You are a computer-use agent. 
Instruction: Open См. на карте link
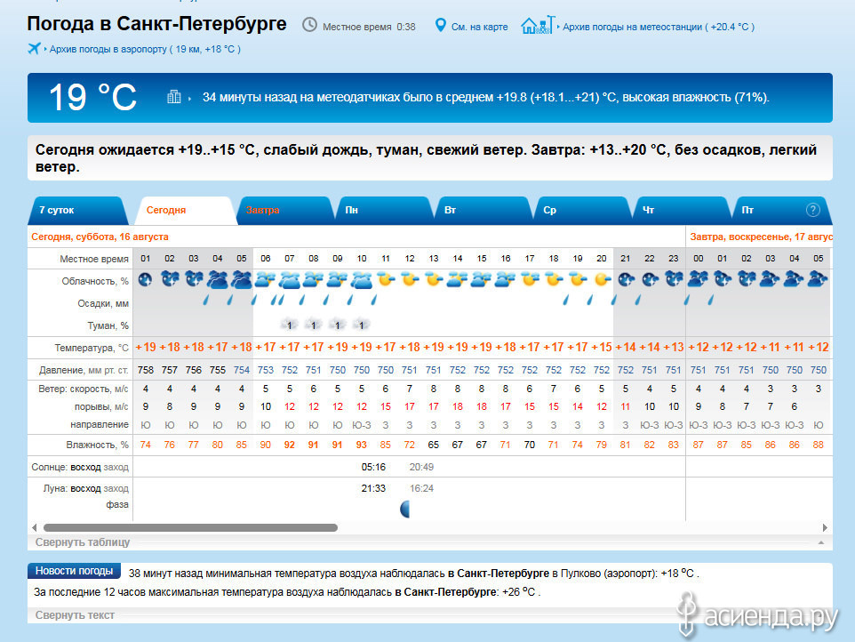[479, 27]
